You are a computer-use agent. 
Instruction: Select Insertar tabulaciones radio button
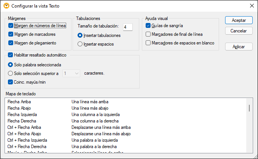point(80,35)
